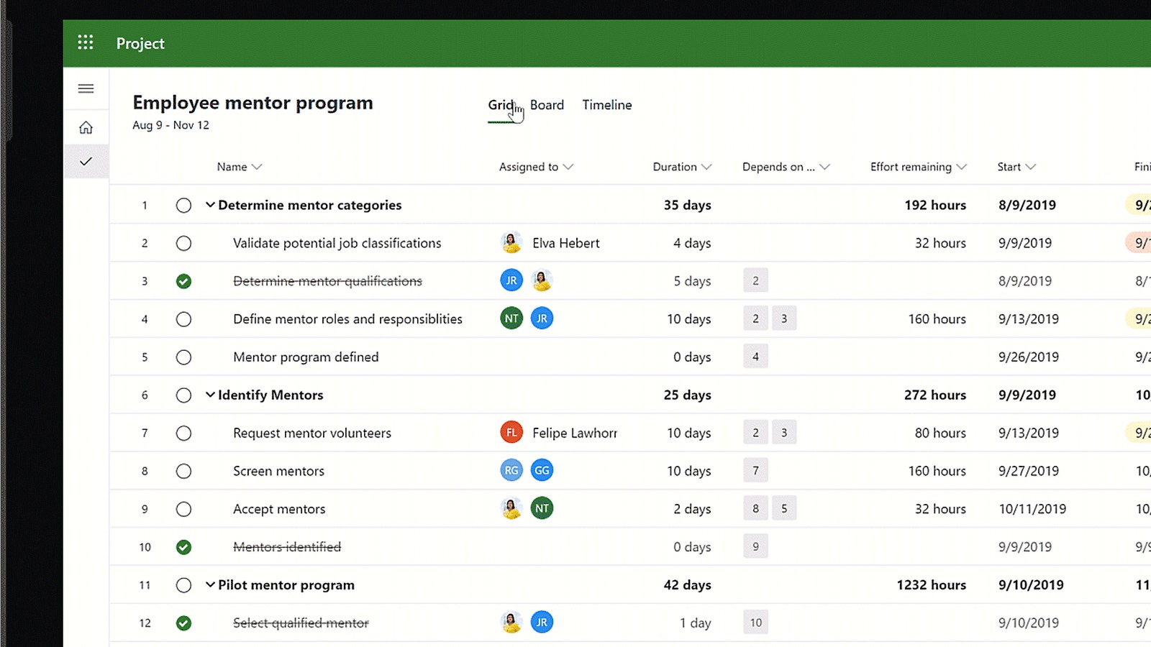Click the 9/26/2019 start date cell
This screenshot has height=647, width=1151.
point(1029,357)
